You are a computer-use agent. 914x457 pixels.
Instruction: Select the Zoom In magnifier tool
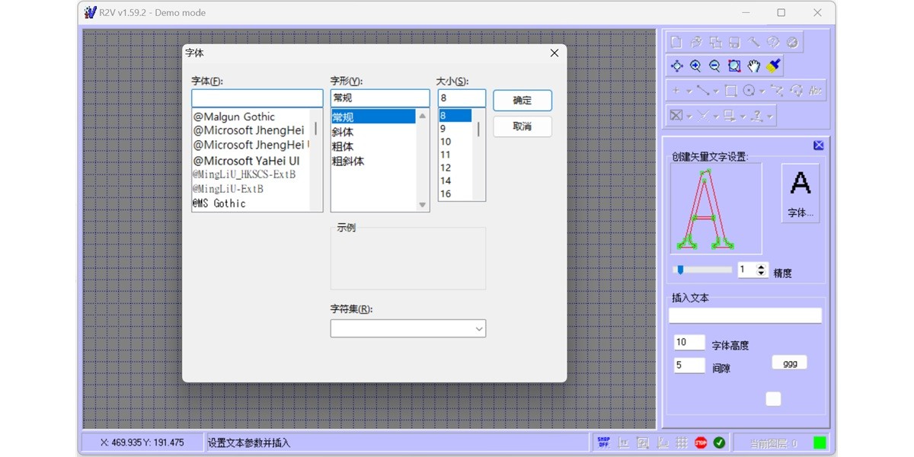click(695, 66)
